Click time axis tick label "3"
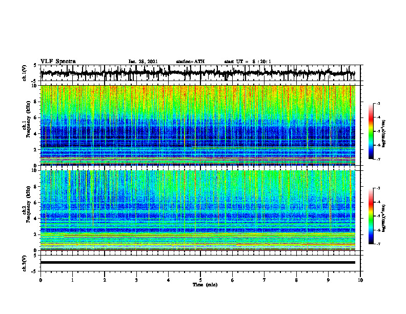This screenshot has height=314, width=406. (136, 280)
